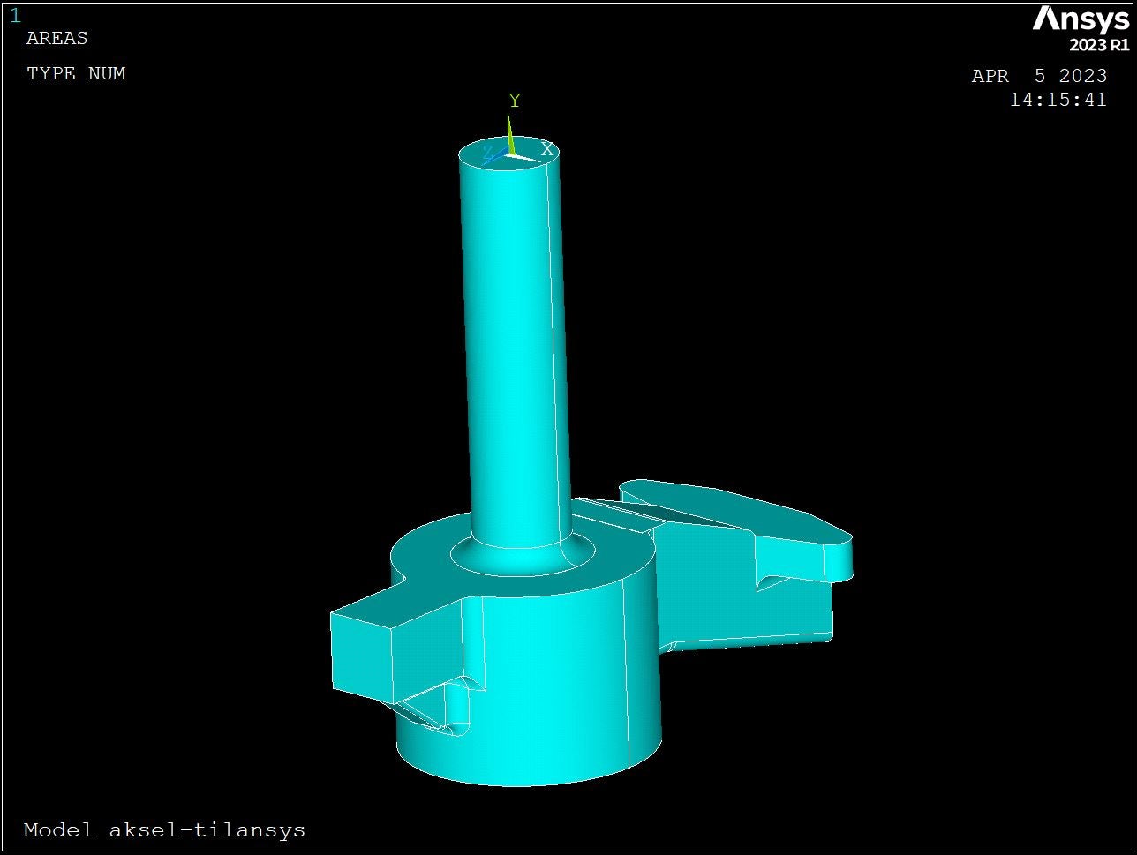Click the "APR 5 2023" date

1039,76
